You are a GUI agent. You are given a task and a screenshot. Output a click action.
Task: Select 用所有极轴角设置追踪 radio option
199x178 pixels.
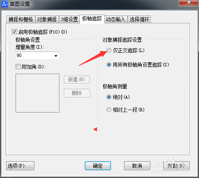click(109, 65)
